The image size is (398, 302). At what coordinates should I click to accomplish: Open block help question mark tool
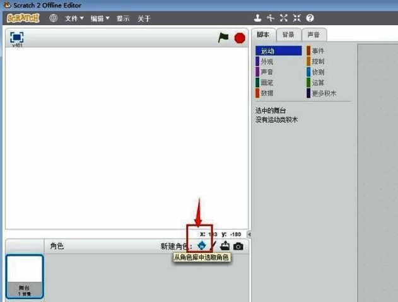click(x=310, y=18)
